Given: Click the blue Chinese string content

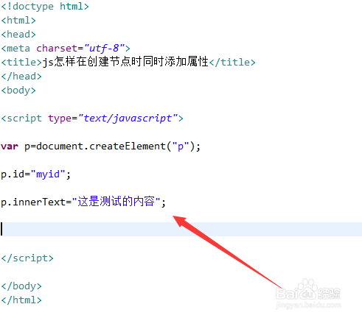Looking at the screenshot, I should (116, 202).
